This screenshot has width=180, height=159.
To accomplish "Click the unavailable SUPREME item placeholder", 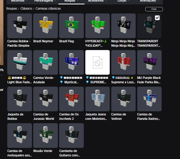I will tap(98, 62).
